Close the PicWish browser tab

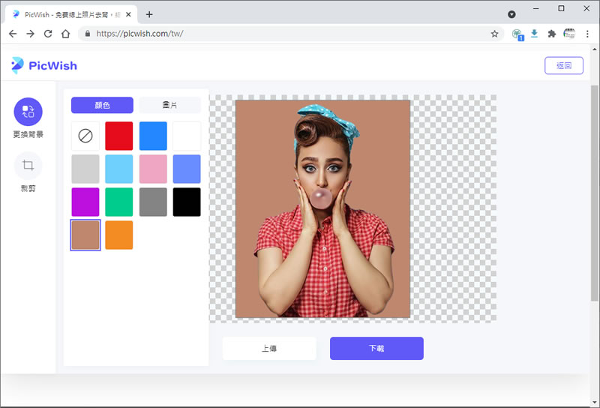point(128,14)
